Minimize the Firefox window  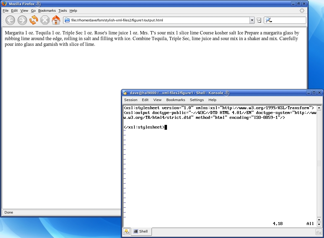point(293,4)
